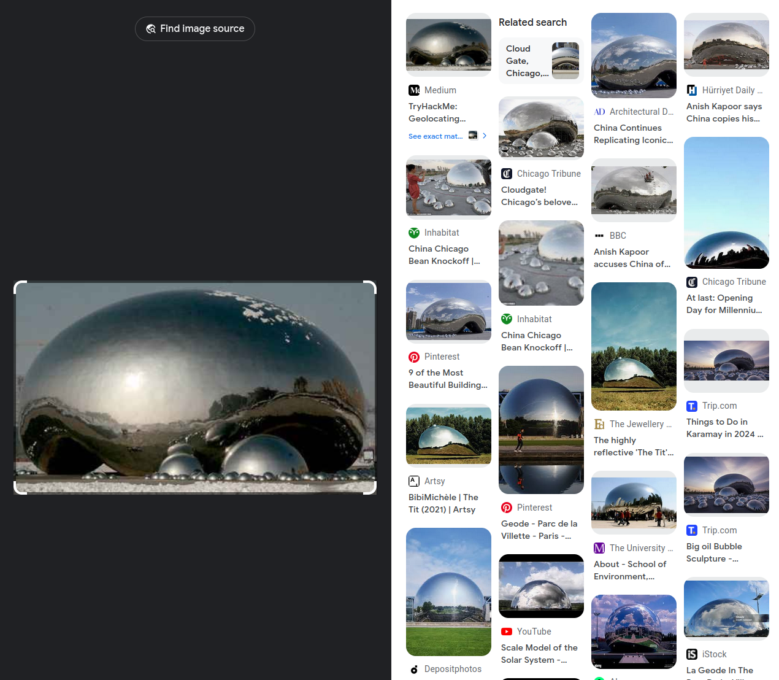This screenshot has height=680, width=779.
Task: Open 9 of the Most Beautiful Buildings link
Action: [448, 379]
